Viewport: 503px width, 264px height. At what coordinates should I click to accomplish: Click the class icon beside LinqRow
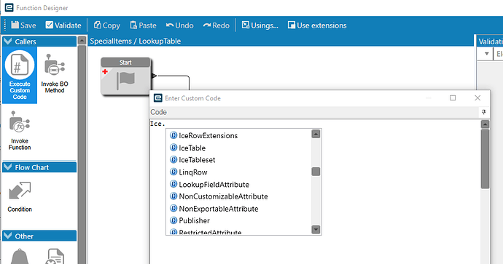coord(173,172)
